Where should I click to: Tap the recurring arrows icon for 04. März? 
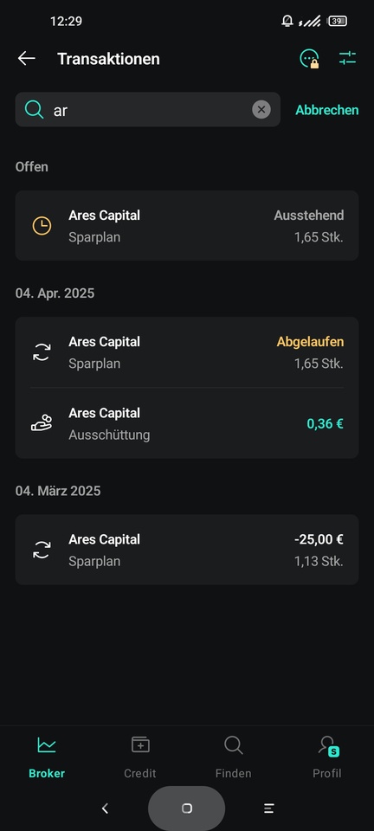coord(42,550)
